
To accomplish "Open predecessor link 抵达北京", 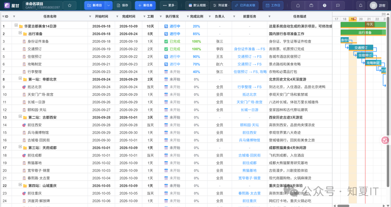I will 249,95.
